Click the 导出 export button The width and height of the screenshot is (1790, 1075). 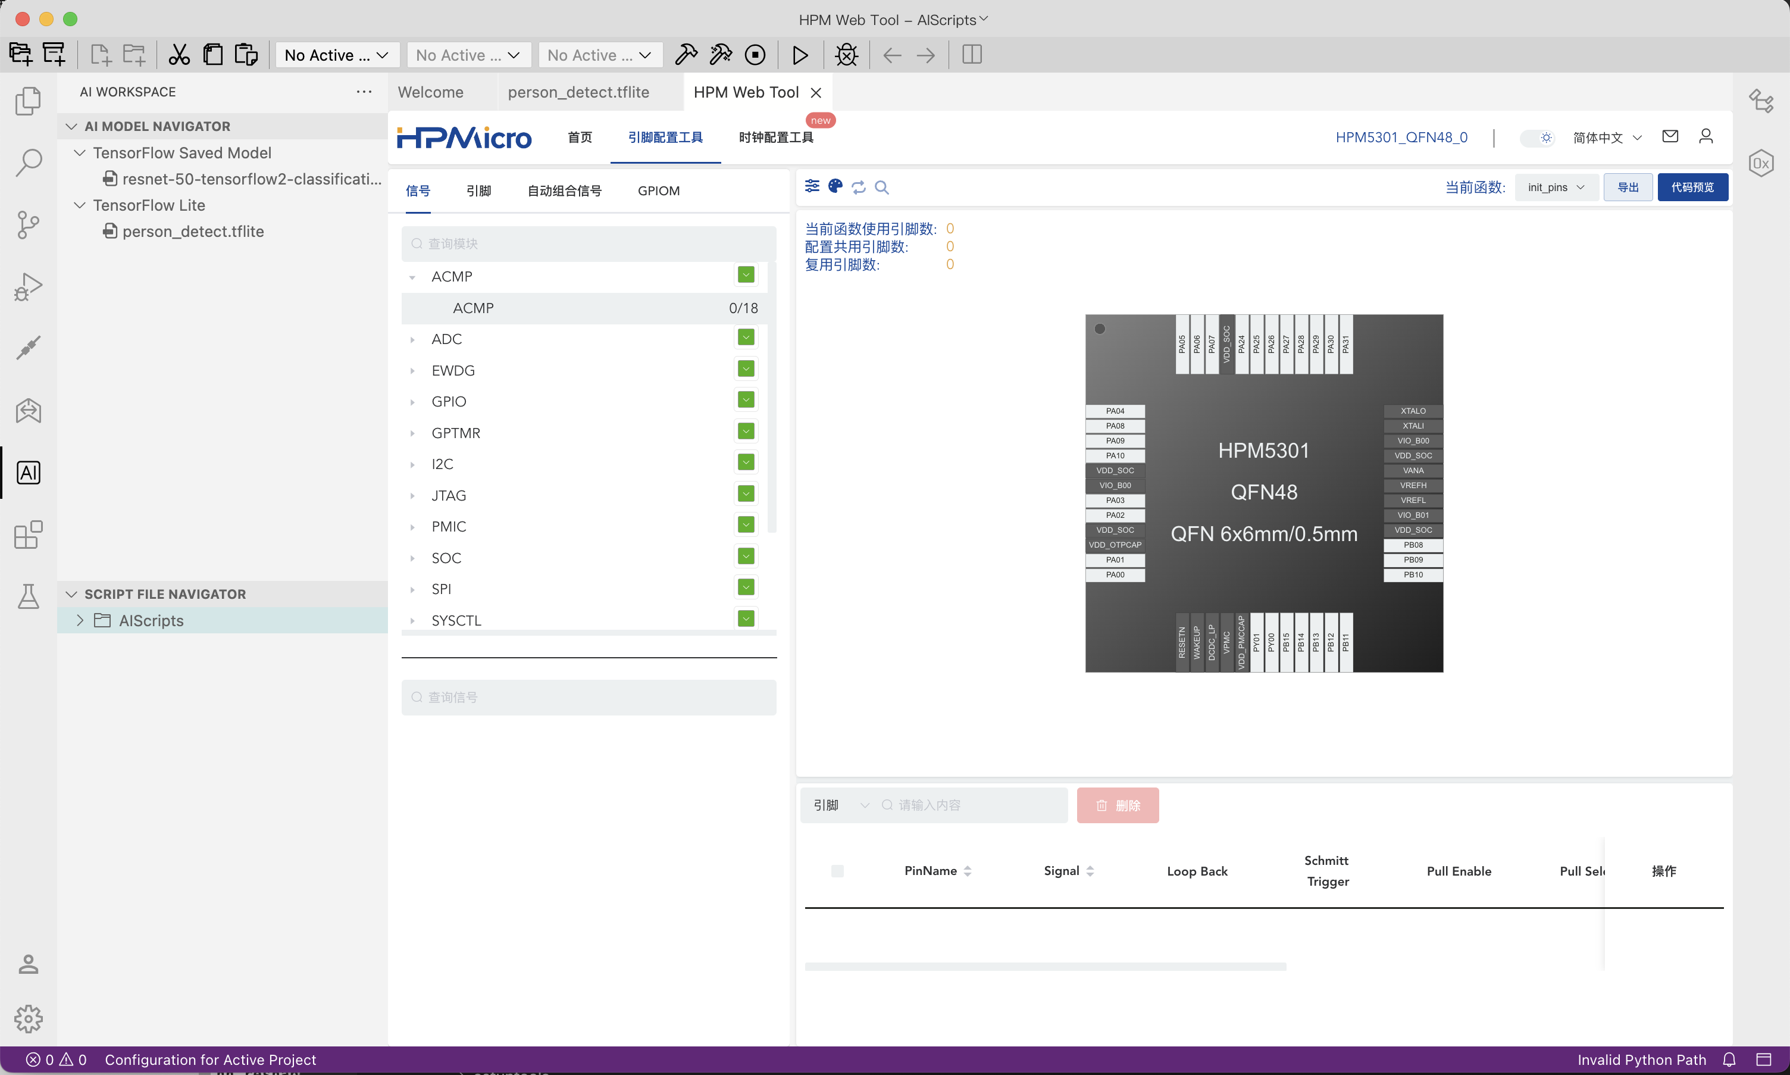1628,187
